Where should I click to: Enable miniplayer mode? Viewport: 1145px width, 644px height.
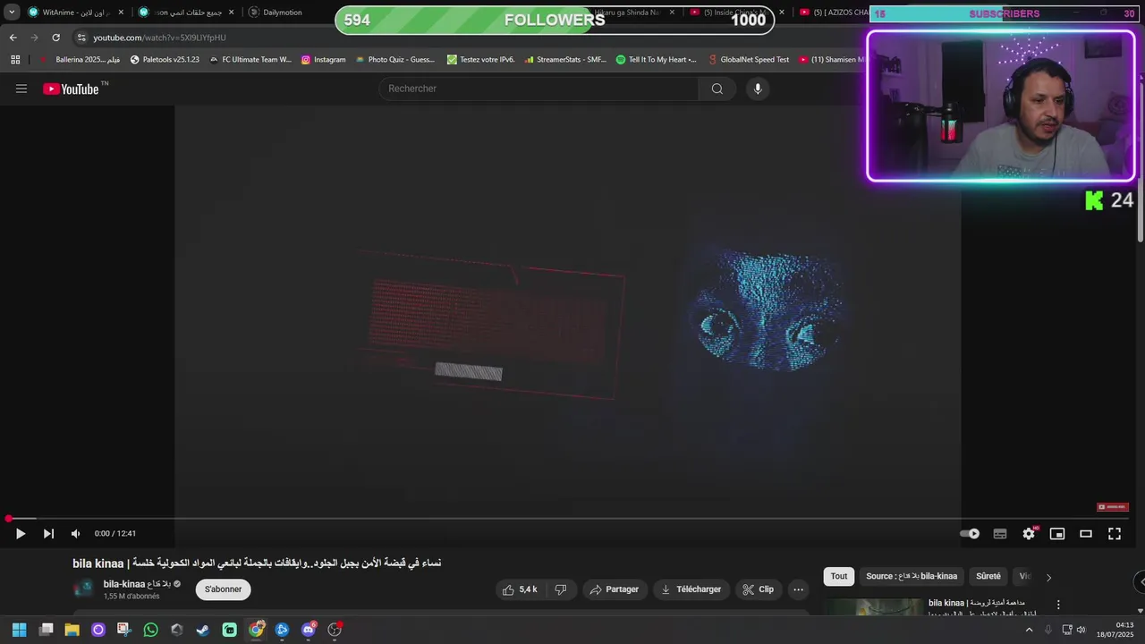pos(1057,534)
